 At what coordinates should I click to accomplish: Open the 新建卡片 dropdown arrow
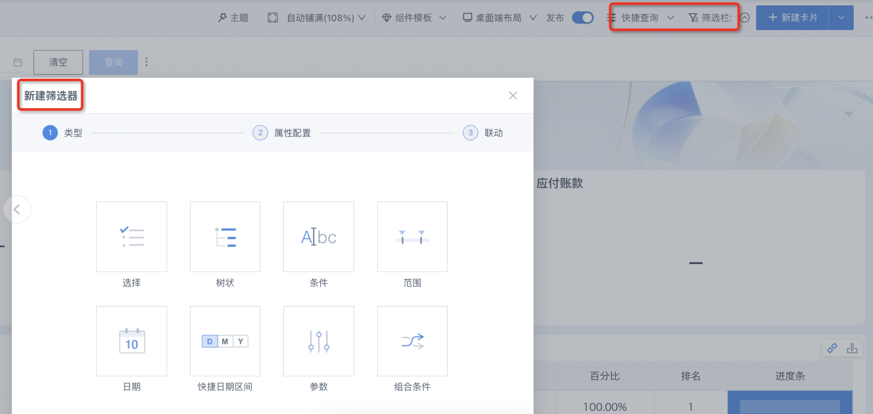pos(841,18)
